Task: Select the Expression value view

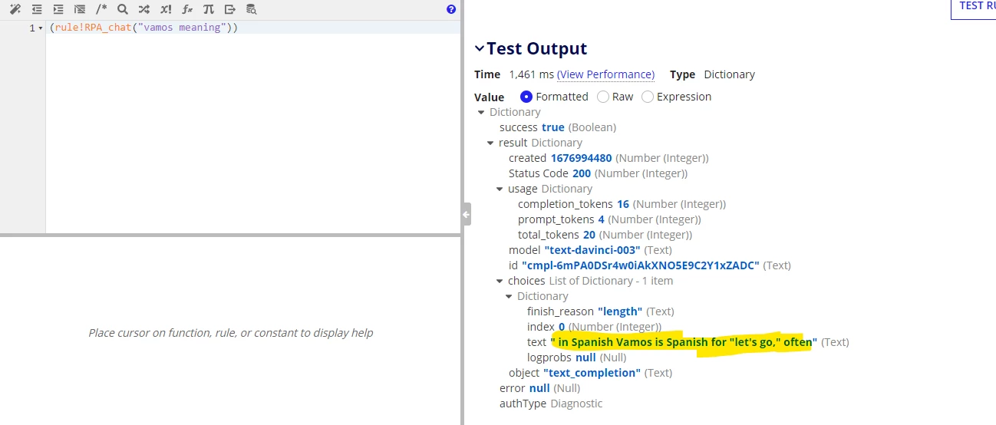Action: (x=648, y=97)
